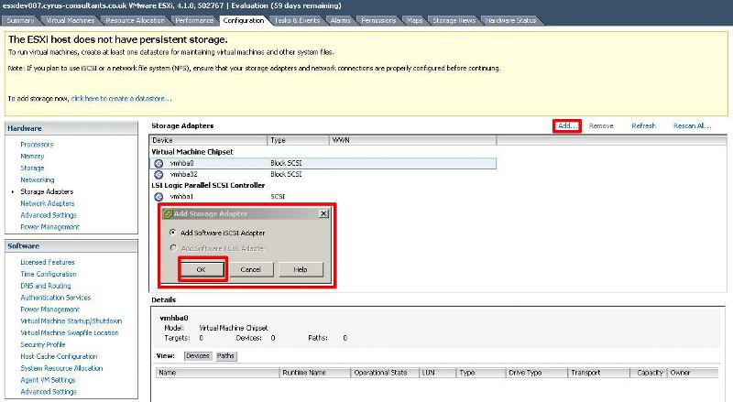Open the Maps tab
This screenshot has width=733, height=402.
point(415,20)
